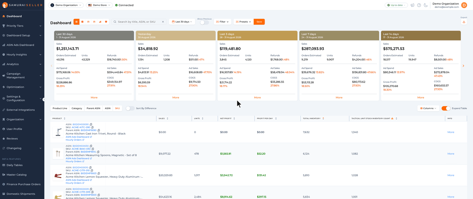Select the bar chart view icon beside Dashboard title
Screen dimensions: 473x199
click(100, 22)
